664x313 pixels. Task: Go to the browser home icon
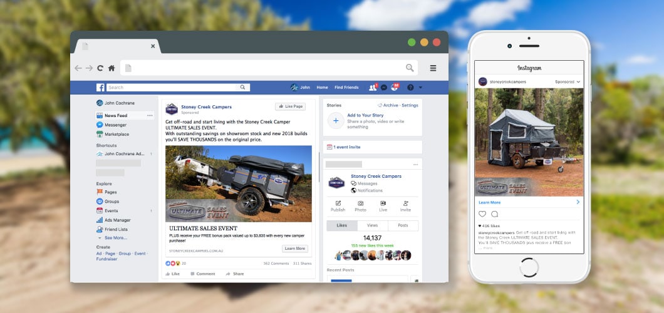coord(112,68)
